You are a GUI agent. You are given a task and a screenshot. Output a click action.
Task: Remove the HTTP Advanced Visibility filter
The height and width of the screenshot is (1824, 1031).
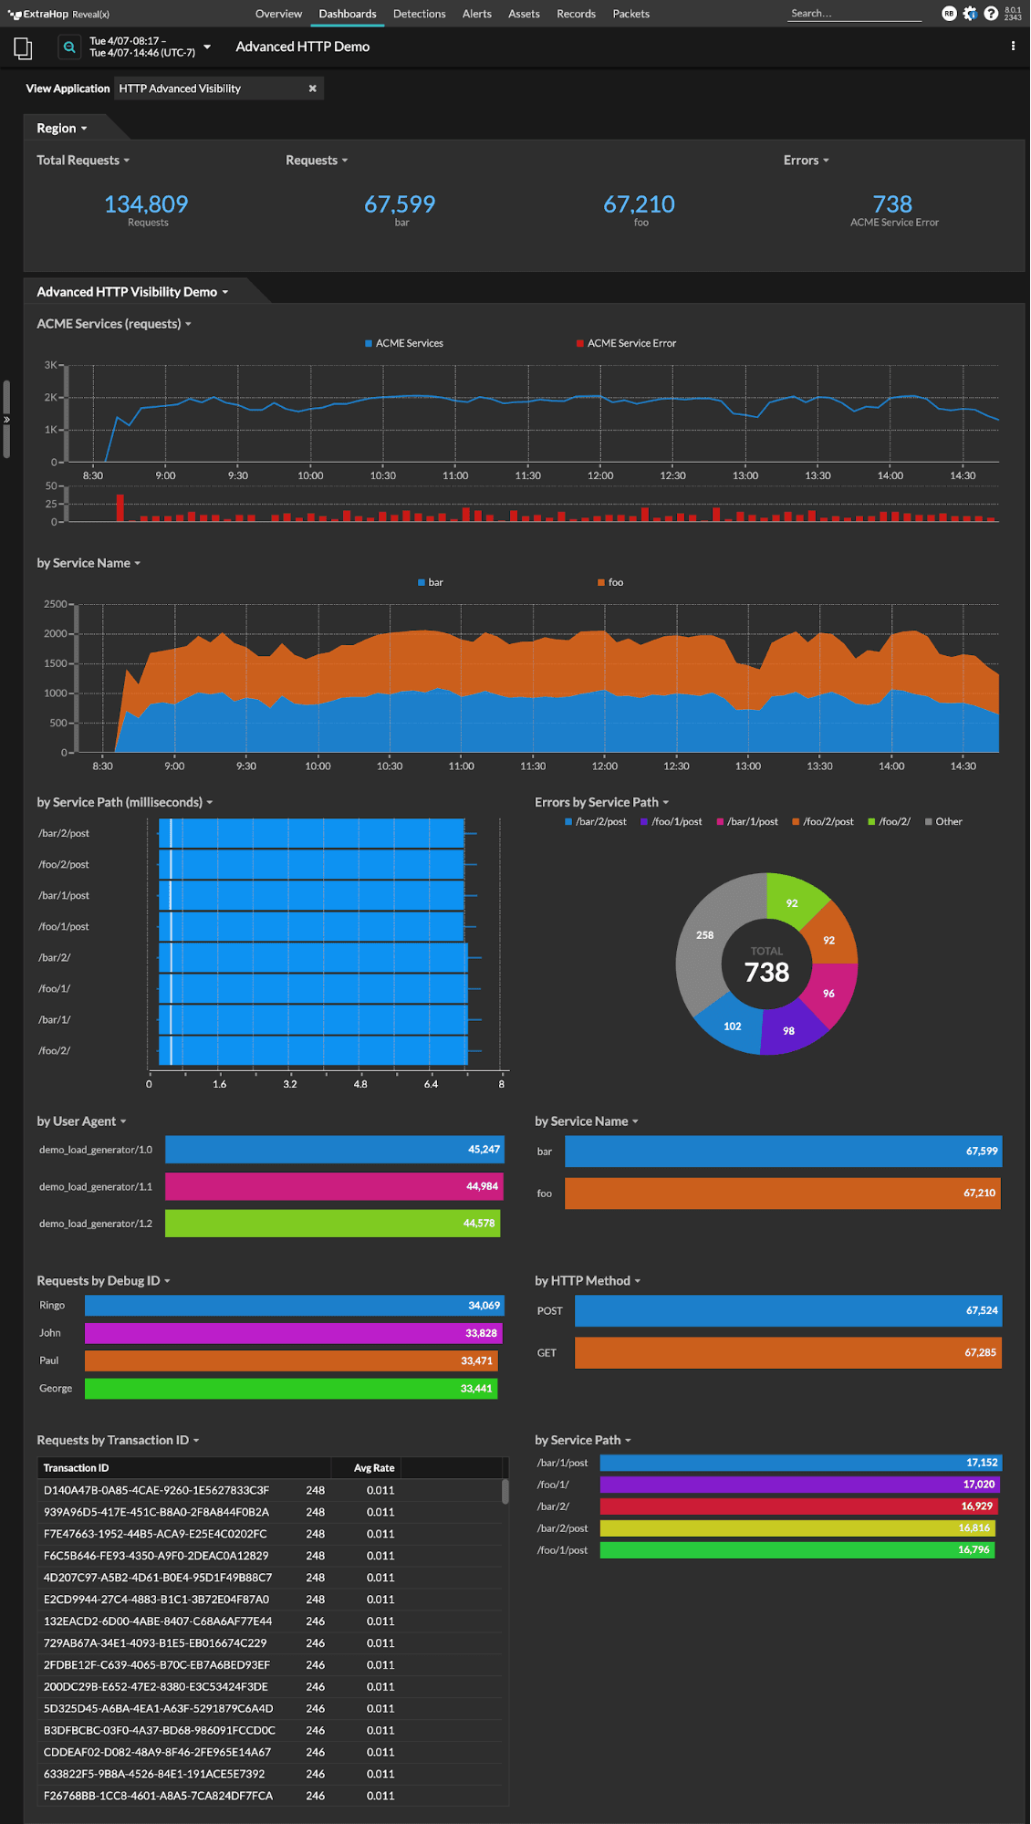coord(312,89)
